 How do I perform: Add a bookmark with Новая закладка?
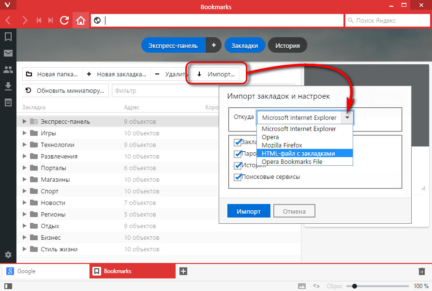tap(117, 74)
